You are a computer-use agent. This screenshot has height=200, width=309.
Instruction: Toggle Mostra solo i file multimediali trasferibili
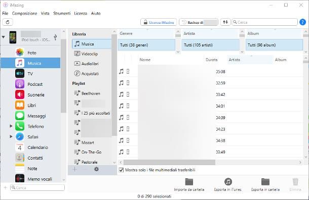tap(121, 170)
